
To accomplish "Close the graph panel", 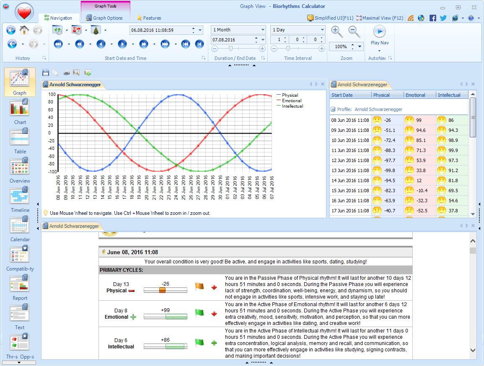I will pos(323,84).
